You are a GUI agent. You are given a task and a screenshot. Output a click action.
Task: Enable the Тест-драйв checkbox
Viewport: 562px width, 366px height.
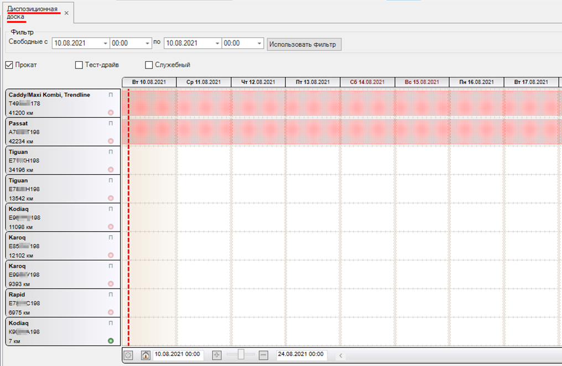pos(79,65)
